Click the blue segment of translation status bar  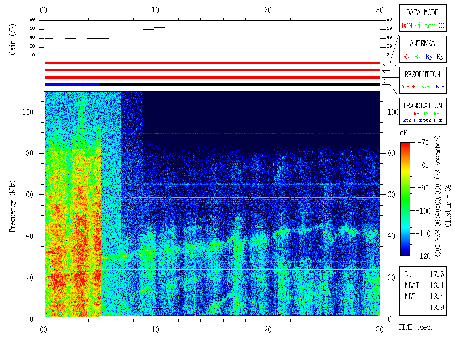click(72, 84)
